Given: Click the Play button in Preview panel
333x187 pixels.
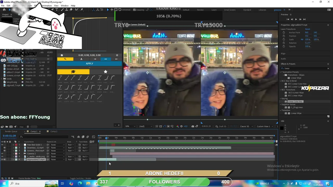Looking at the screenshot, I should point(296,19).
